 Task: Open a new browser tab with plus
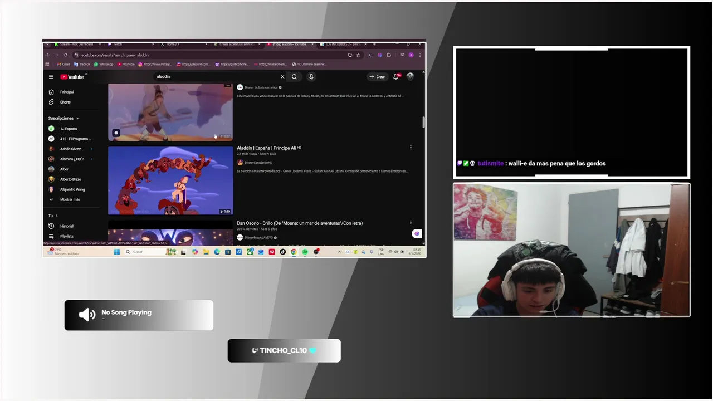(x=375, y=44)
